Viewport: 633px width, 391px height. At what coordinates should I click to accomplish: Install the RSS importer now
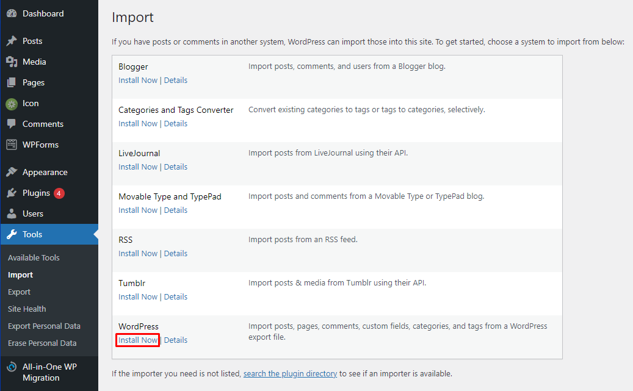coord(138,253)
